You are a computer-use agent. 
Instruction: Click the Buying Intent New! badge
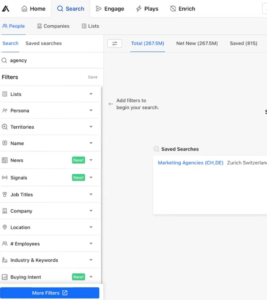(x=78, y=277)
